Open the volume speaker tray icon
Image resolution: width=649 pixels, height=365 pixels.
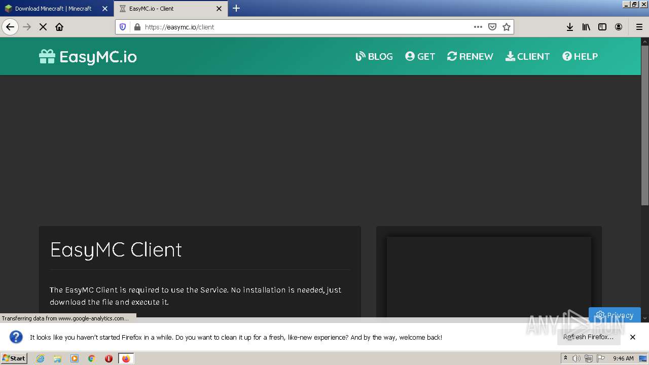pyautogui.click(x=576, y=358)
